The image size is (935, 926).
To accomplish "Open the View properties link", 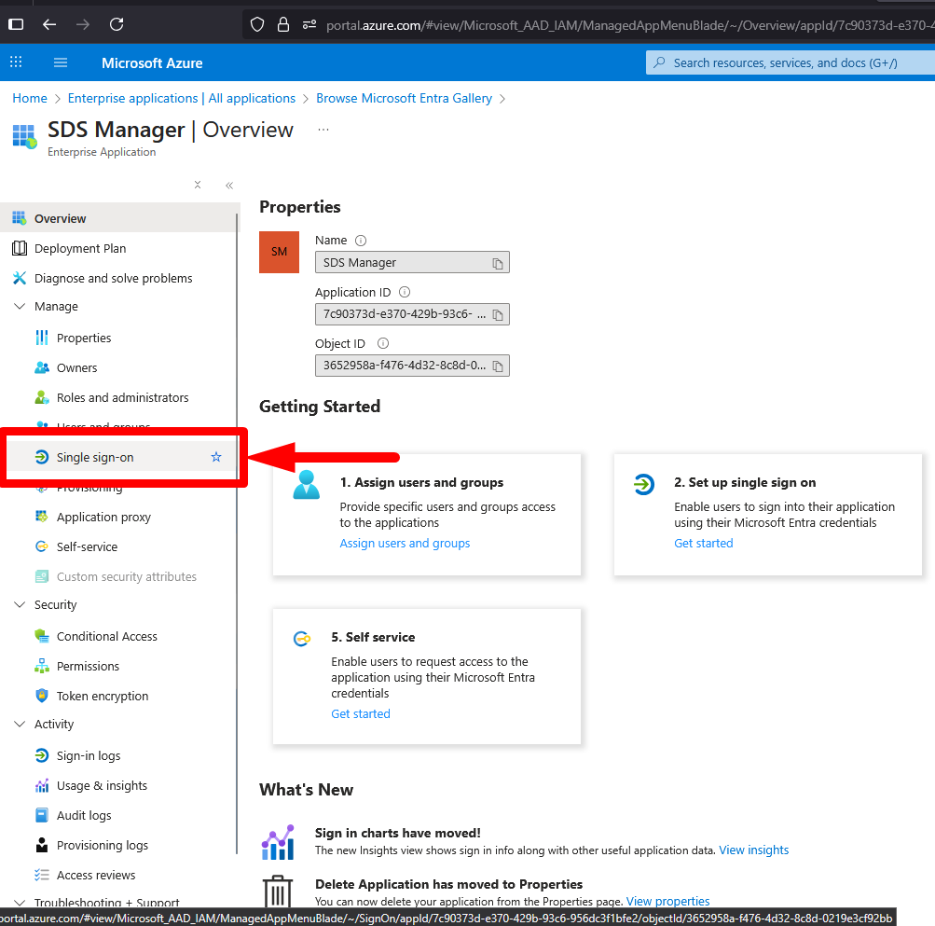I will click(x=667, y=901).
